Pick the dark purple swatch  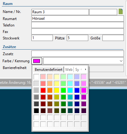tap(84, 111)
